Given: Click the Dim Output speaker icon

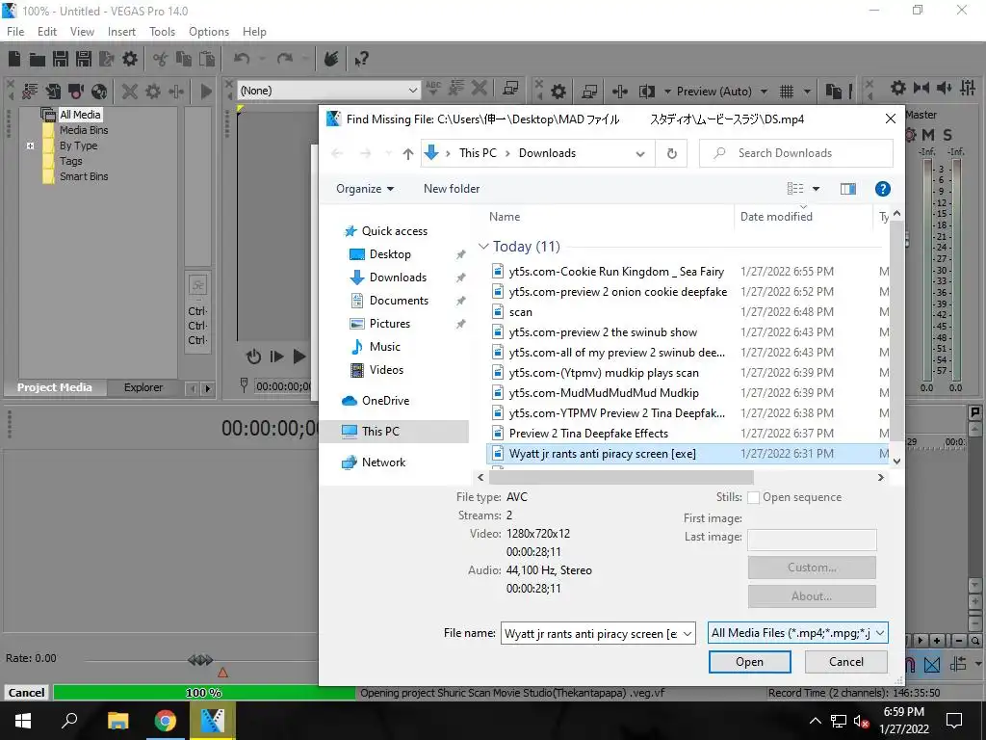Looking at the screenshot, I should (x=944, y=88).
